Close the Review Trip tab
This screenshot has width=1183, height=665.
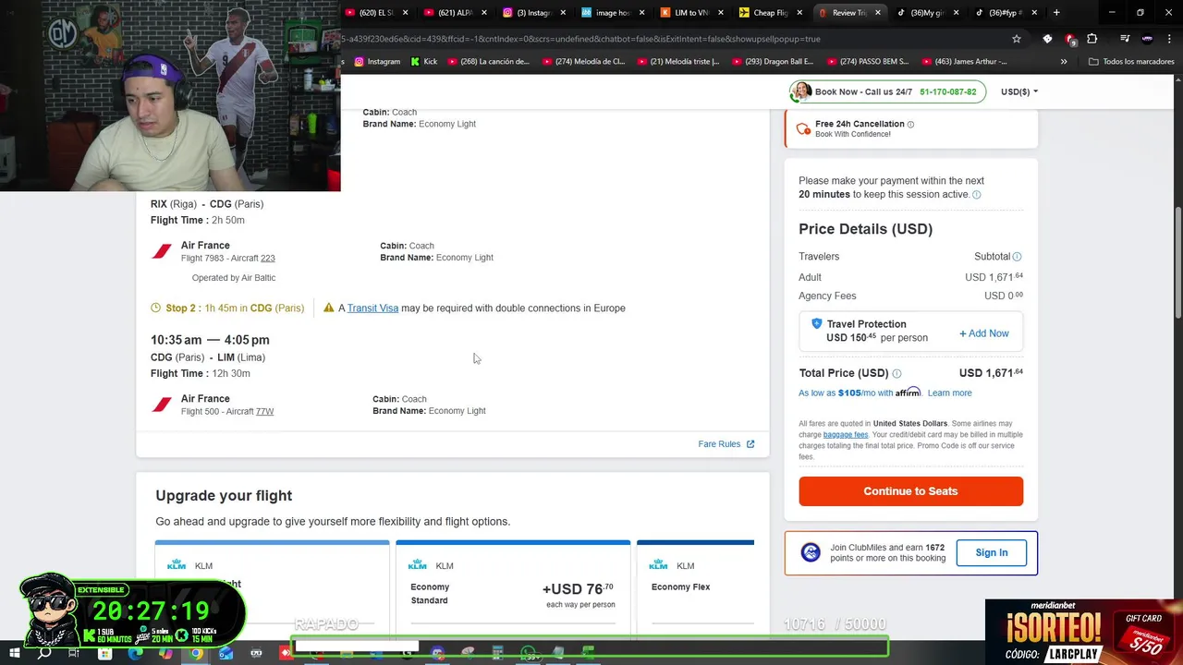click(877, 13)
